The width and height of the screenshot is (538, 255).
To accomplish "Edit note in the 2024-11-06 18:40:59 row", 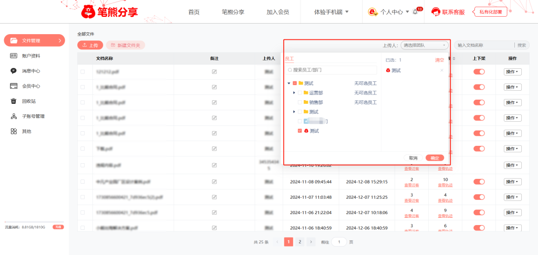I will [214, 228].
